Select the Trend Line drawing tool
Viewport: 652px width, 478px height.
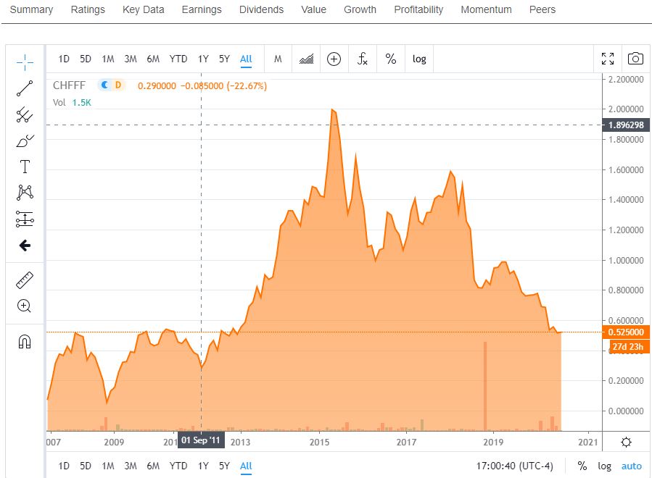24,88
